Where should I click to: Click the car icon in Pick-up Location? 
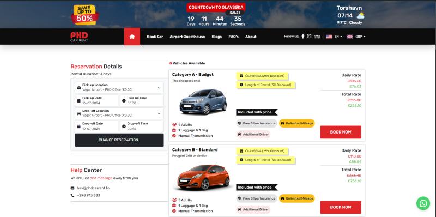click(x=79, y=88)
